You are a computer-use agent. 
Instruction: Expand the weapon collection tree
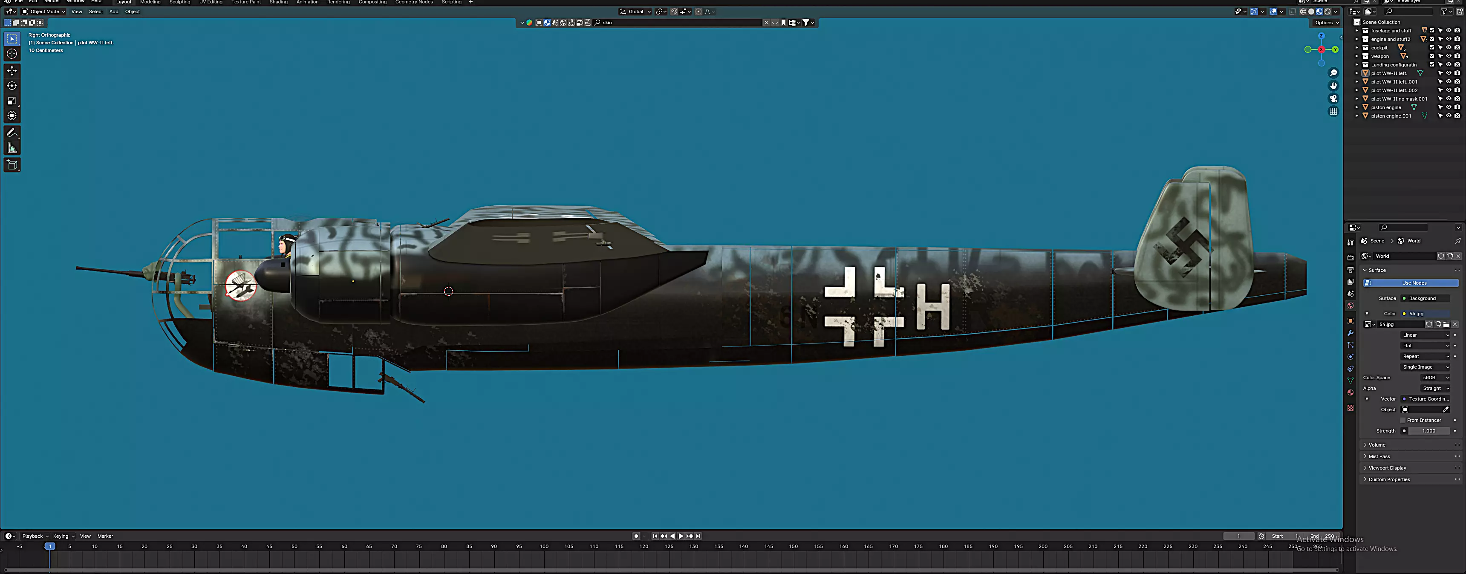click(1357, 56)
